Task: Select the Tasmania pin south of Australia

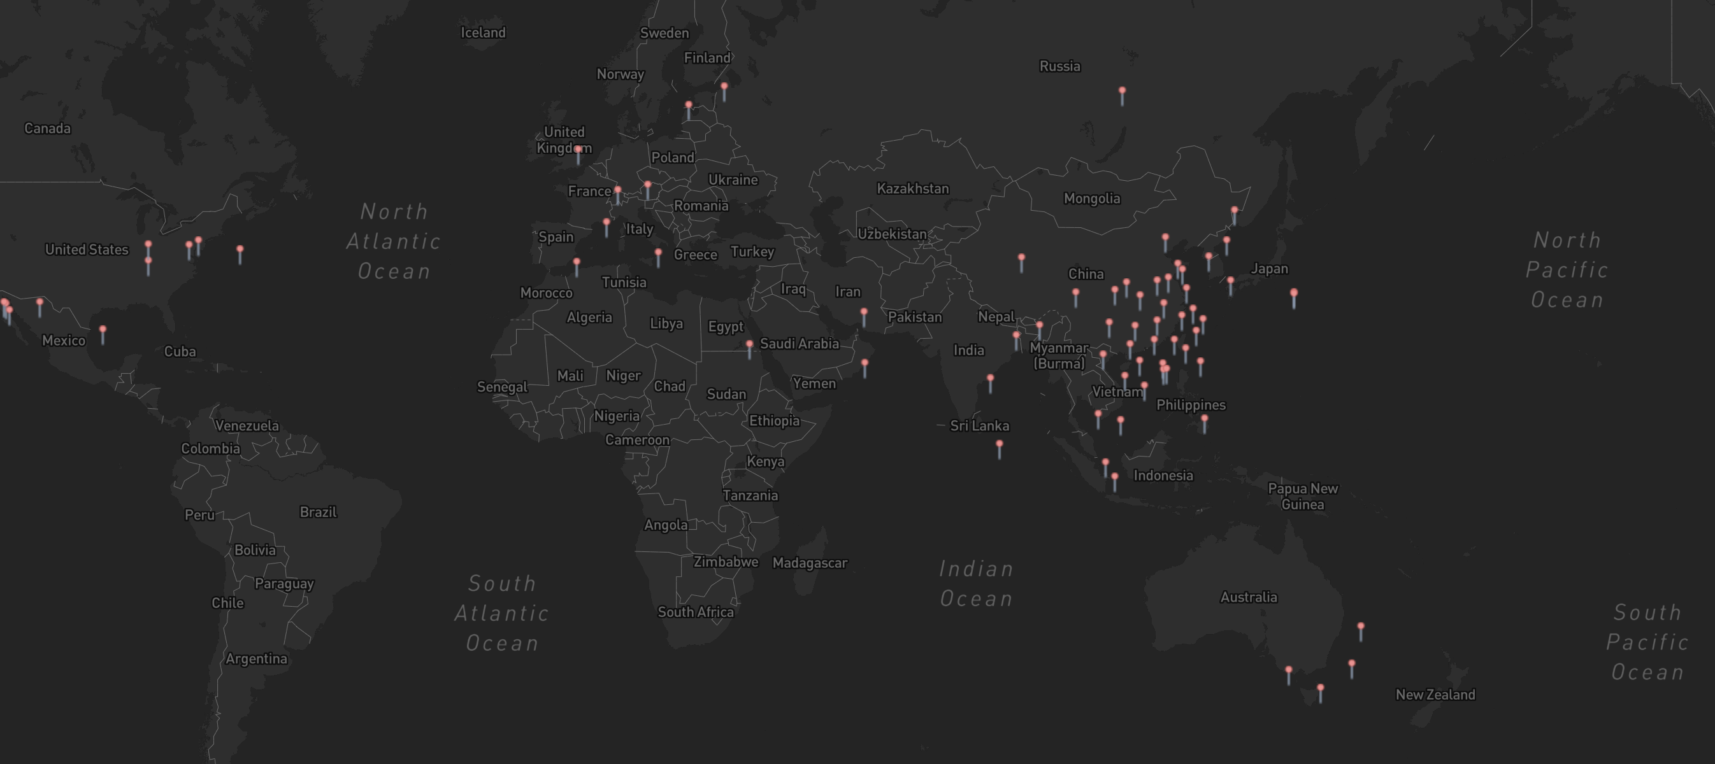Action: point(1320,689)
